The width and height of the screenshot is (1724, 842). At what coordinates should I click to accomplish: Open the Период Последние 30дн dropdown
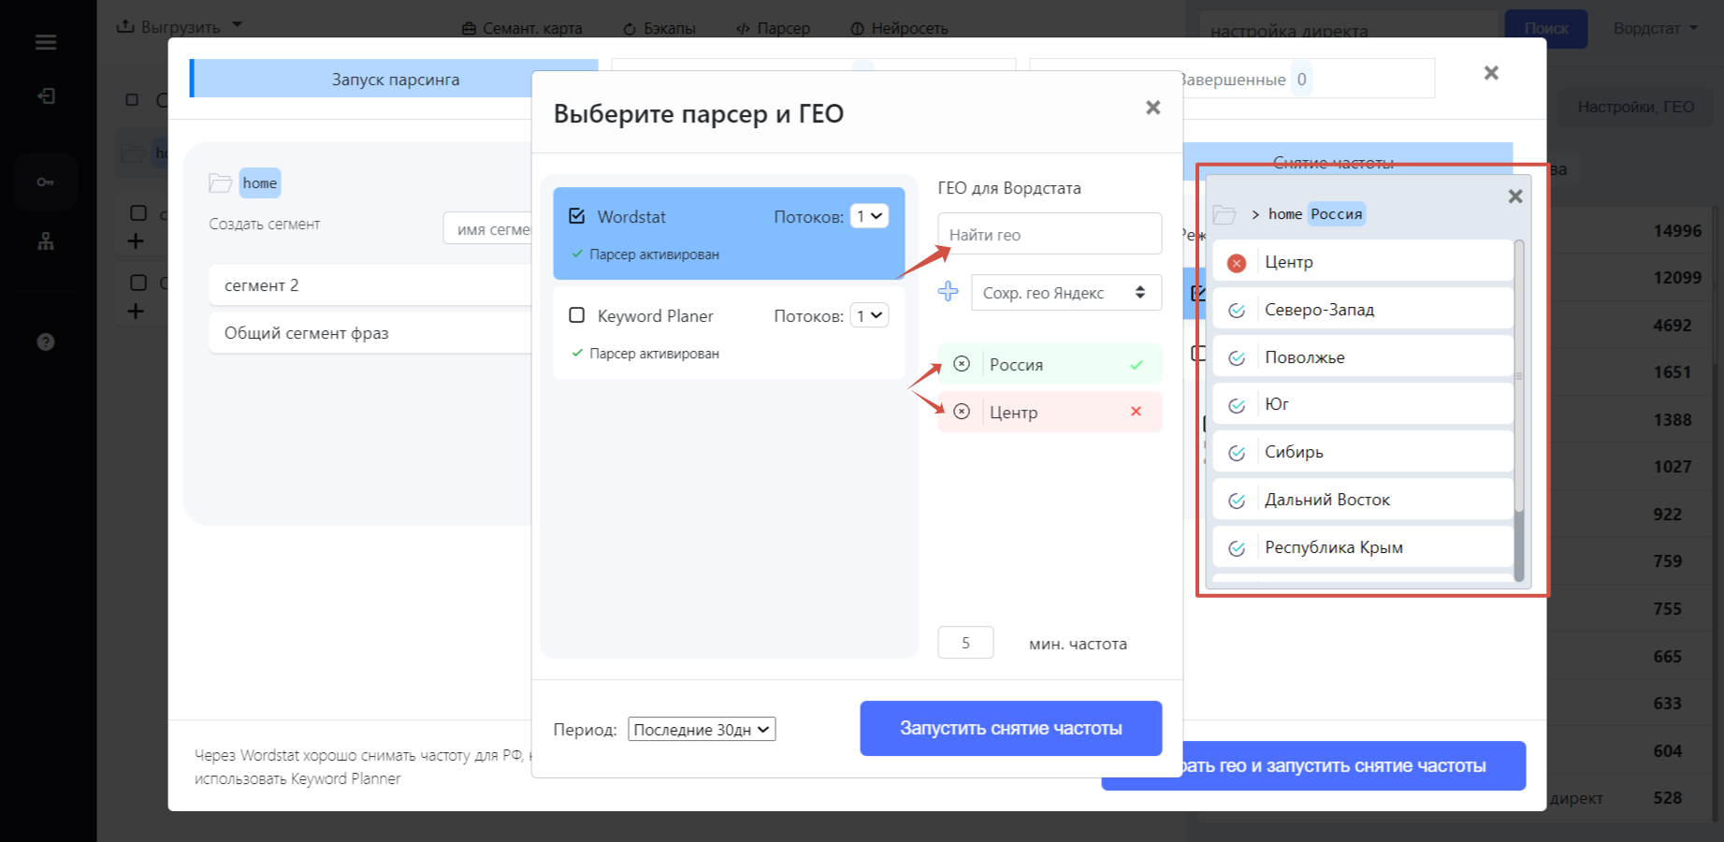[x=702, y=729]
